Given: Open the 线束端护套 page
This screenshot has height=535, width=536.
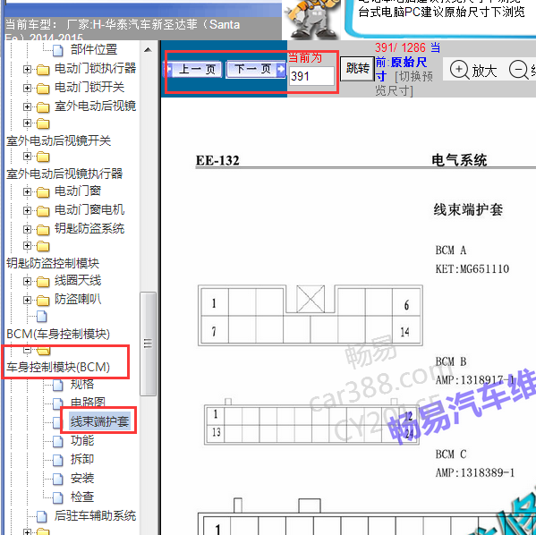Looking at the screenshot, I should coord(99,421).
